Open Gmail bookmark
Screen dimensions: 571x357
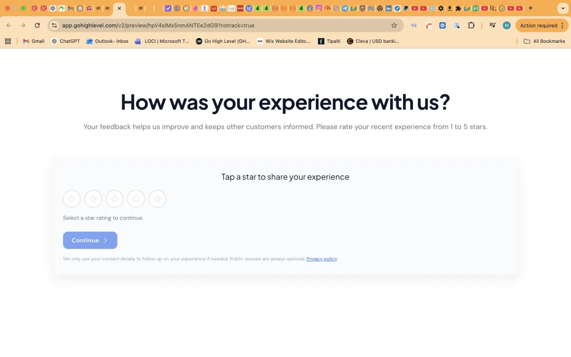(33, 41)
